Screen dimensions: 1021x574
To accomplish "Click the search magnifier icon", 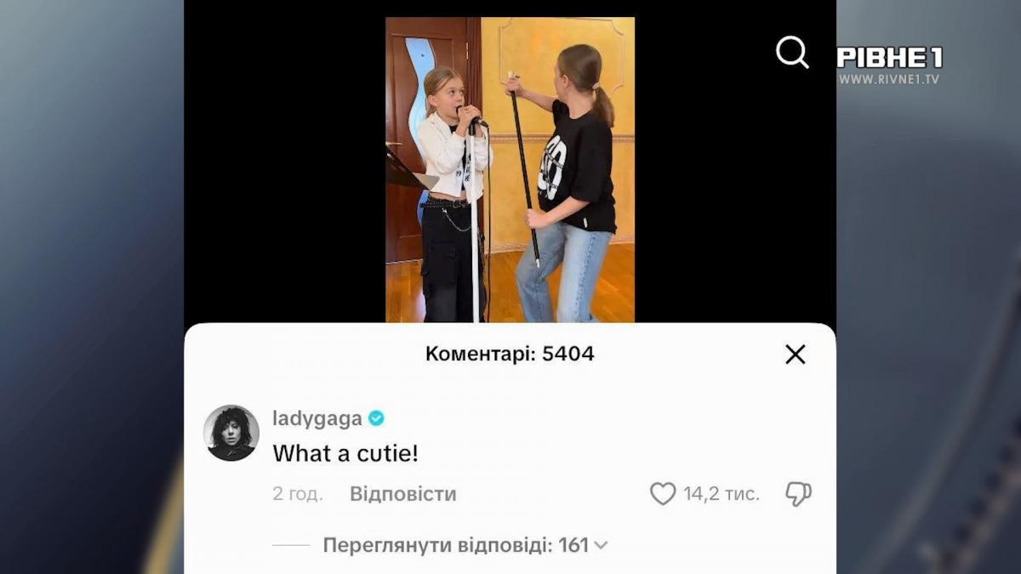I will pos(792,53).
